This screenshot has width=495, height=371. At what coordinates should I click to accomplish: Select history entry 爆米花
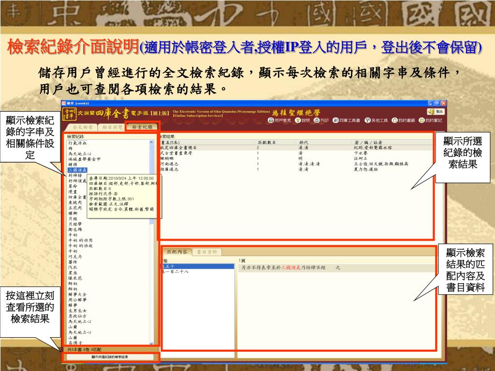point(75,278)
